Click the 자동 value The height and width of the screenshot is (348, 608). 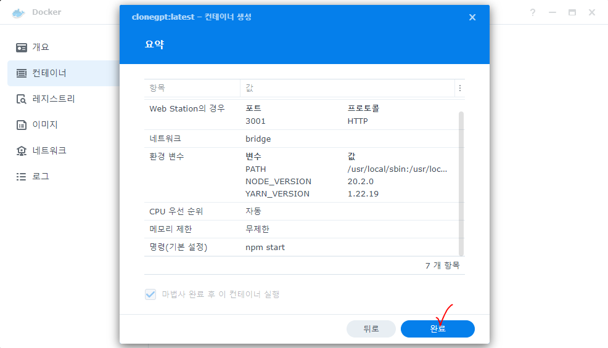pyautogui.click(x=253, y=211)
